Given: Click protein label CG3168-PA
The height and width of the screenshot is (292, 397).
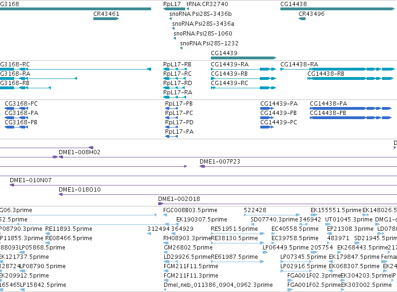Looking at the screenshot, I should tap(21, 113).
